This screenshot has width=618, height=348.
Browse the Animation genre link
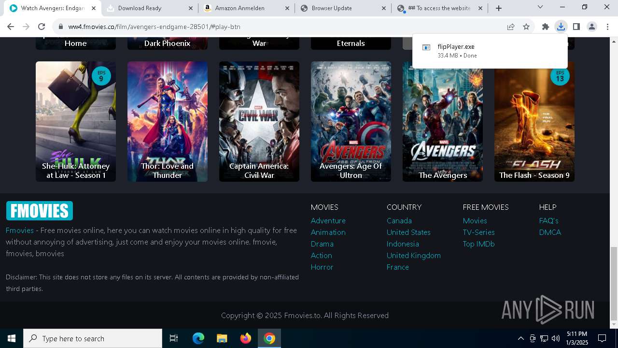tap(328, 232)
